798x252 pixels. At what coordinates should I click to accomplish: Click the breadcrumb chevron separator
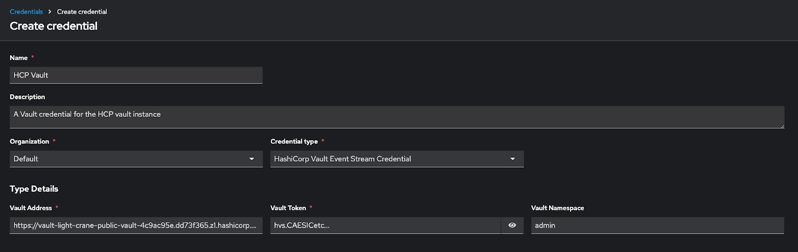(x=50, y=11)
